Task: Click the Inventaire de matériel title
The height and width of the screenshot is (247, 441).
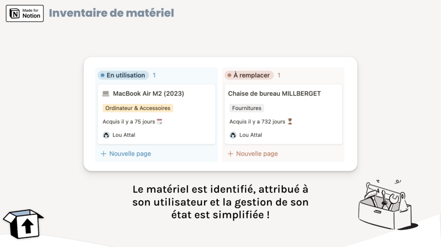Action: (111, 13)
